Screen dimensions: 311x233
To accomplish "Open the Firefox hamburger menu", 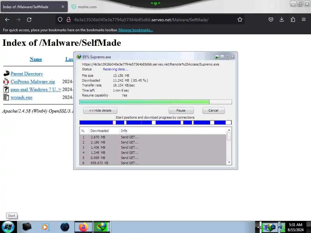I will tap(304, 19).
